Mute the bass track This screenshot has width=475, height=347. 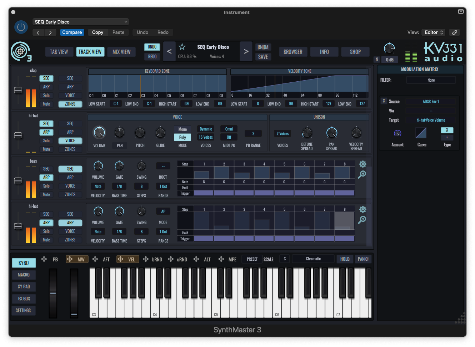[46, 194]
